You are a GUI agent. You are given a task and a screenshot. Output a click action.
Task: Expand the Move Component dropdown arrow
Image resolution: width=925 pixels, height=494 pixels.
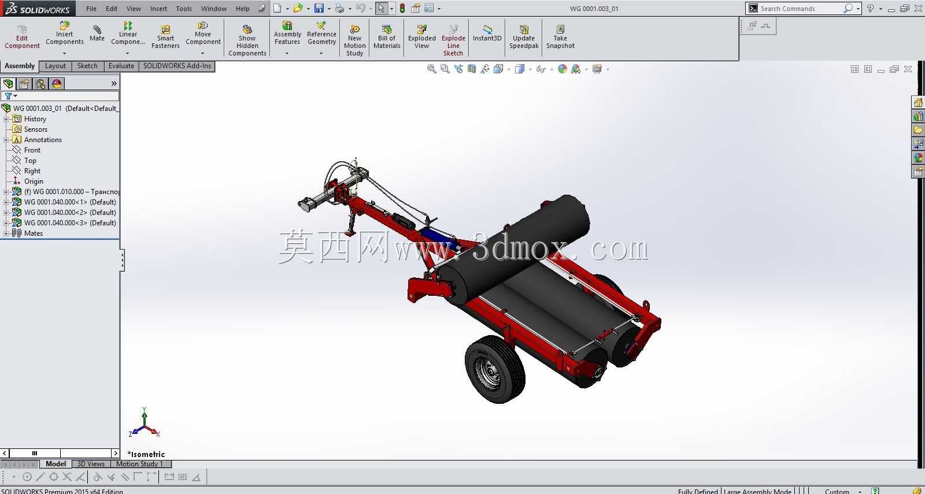tap(202, 54)
